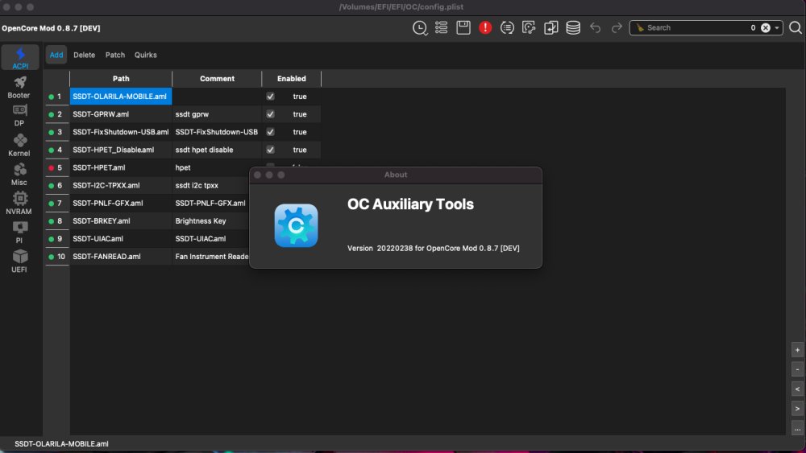Image resolution: width=806 pixels, height=453 pixels.
Task: Select the SSDT-BRKEY.aml path cell
Action: [121, 221]
